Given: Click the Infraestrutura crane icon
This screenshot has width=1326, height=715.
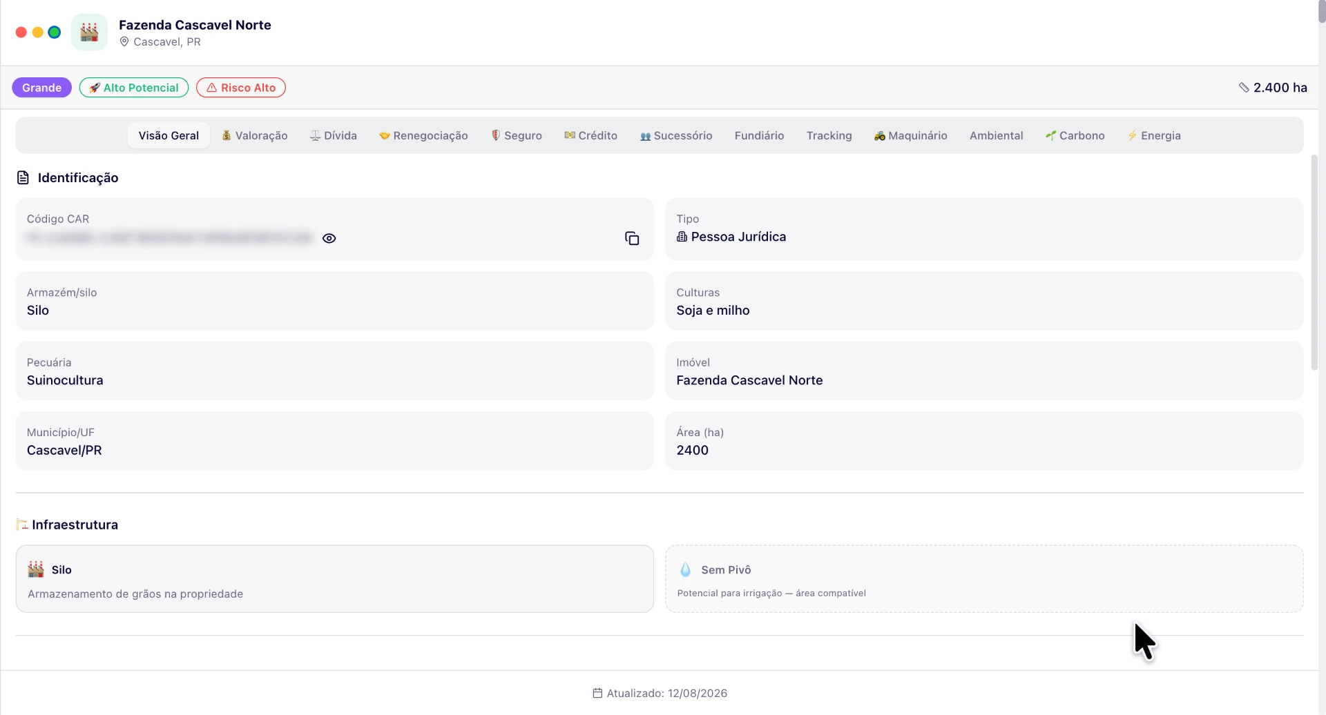Looking at the screenshot, I should pyautogui.click(x=22, y=525).
